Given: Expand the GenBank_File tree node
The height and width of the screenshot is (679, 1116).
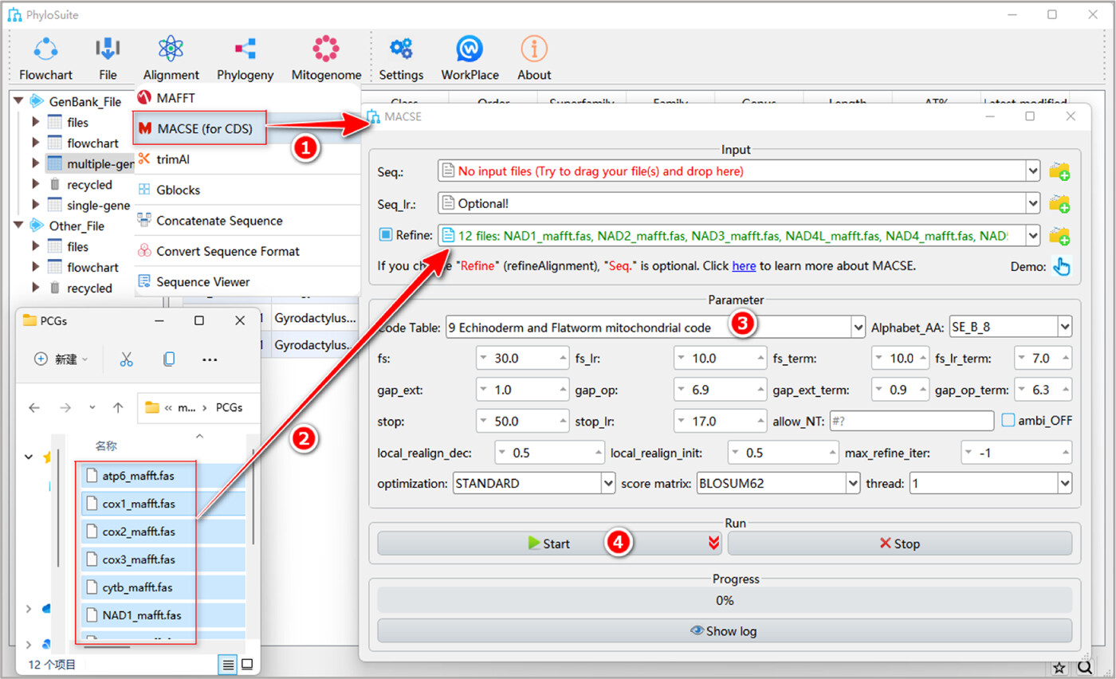Looking at the screenshot, I should click(19, 101).
